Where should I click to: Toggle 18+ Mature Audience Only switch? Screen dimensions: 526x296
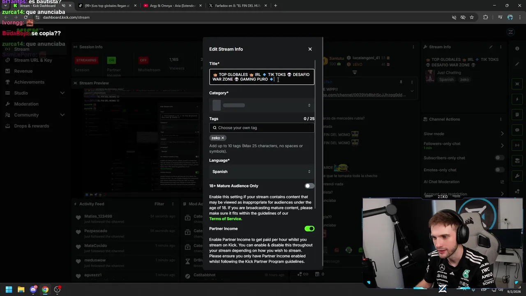[309, 186]
